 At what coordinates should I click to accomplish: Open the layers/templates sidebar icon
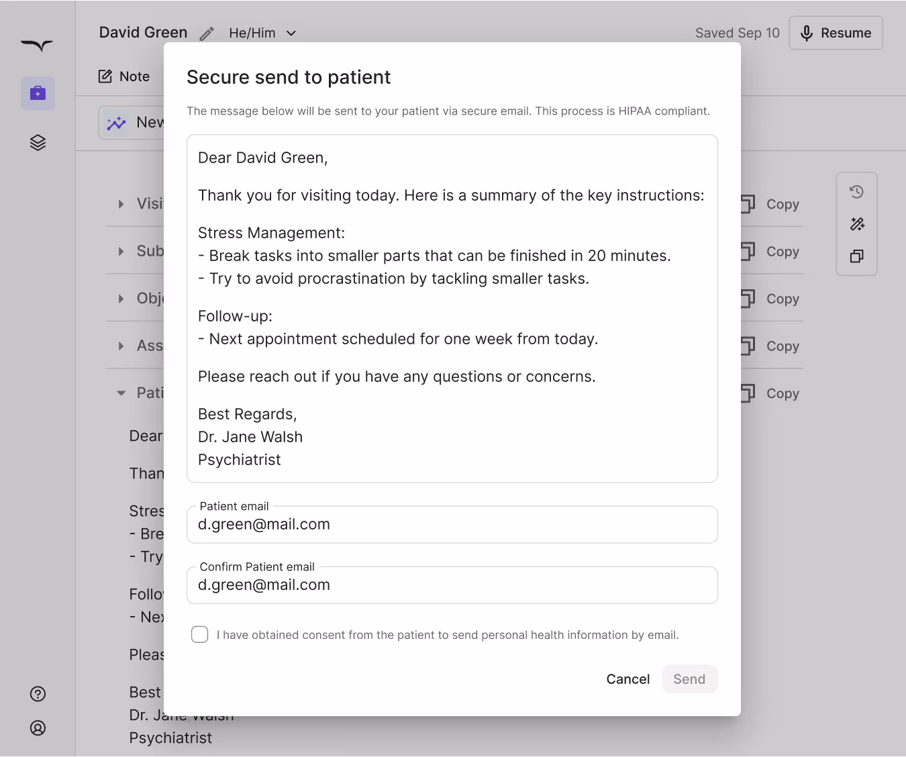click(38, 142)
